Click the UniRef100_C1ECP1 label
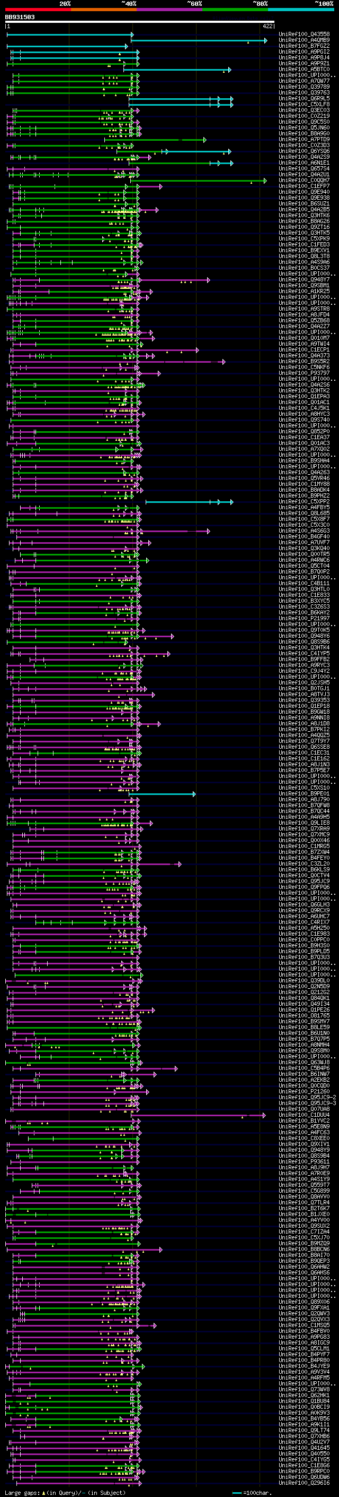This screenshot has width=339, height=1497. tap(304, 349)
